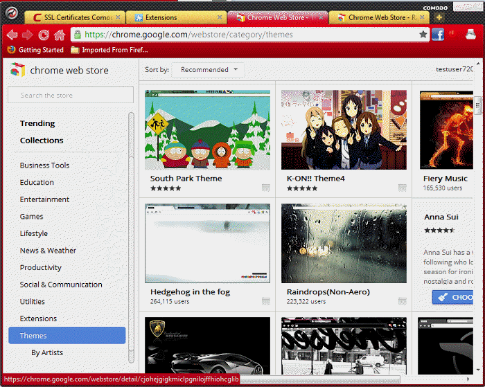Click the green SSL padlock icon

click(78, 35)
